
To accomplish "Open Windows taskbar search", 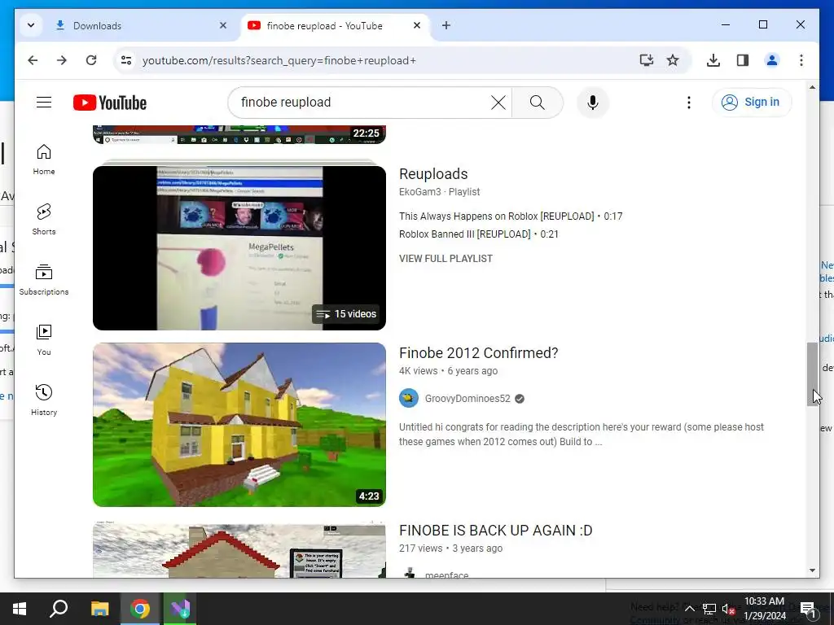I will click(59, 609).
